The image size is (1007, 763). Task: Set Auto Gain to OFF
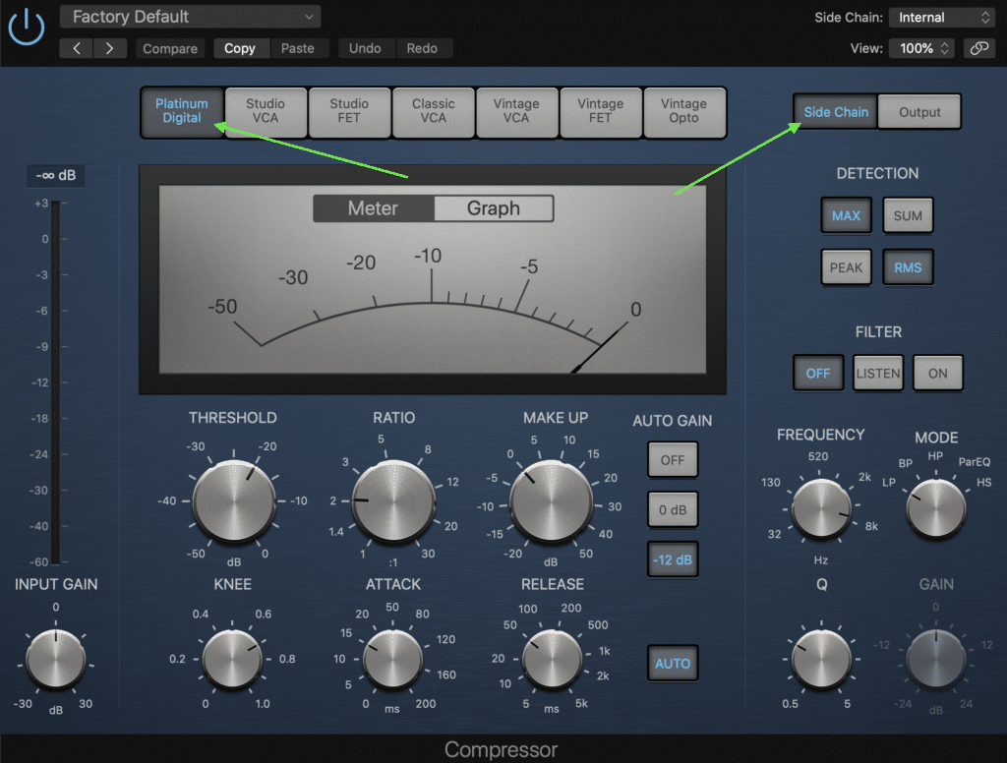coord(673,460)
